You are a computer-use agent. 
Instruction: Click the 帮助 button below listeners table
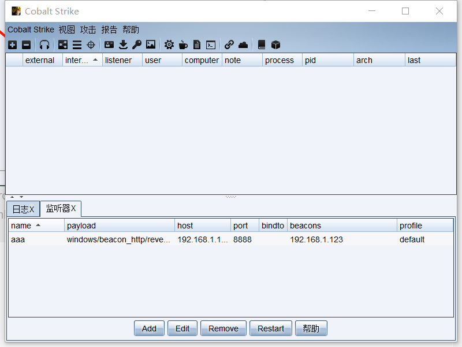(x=311, y=328)
